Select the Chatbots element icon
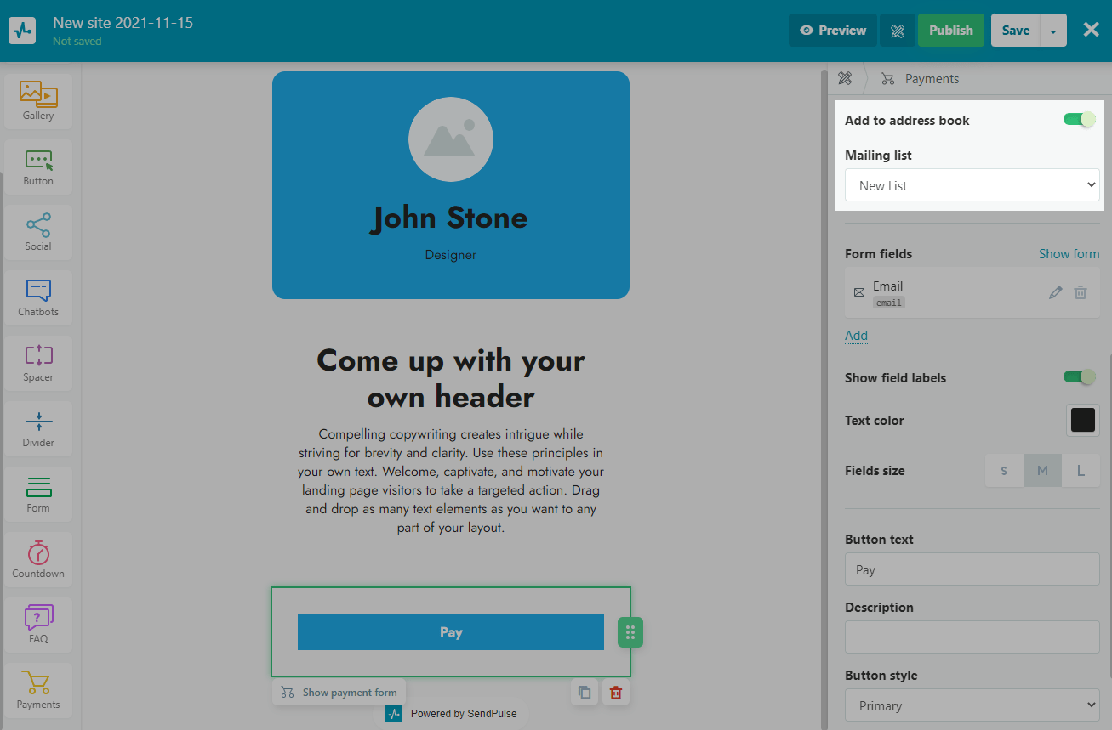Image resolution: width=1112 pixels, height=730 pixels. coord(38,297)
